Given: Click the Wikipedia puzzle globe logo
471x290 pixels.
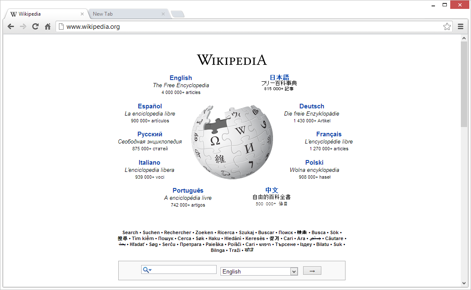Looking at the screenshot, I should point(232,142).
